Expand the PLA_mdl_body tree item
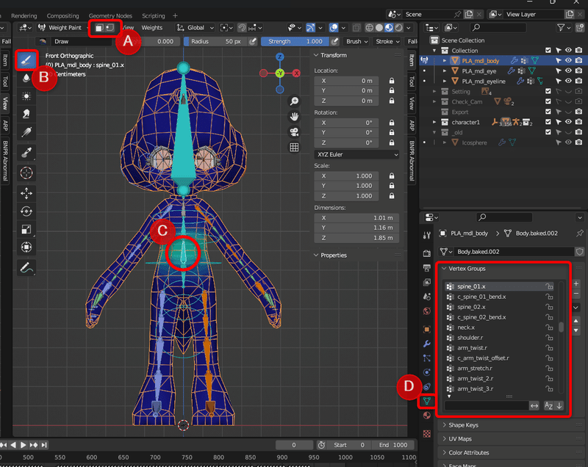The height and width of the screenshot is (467, 588). tap(445, 61)
